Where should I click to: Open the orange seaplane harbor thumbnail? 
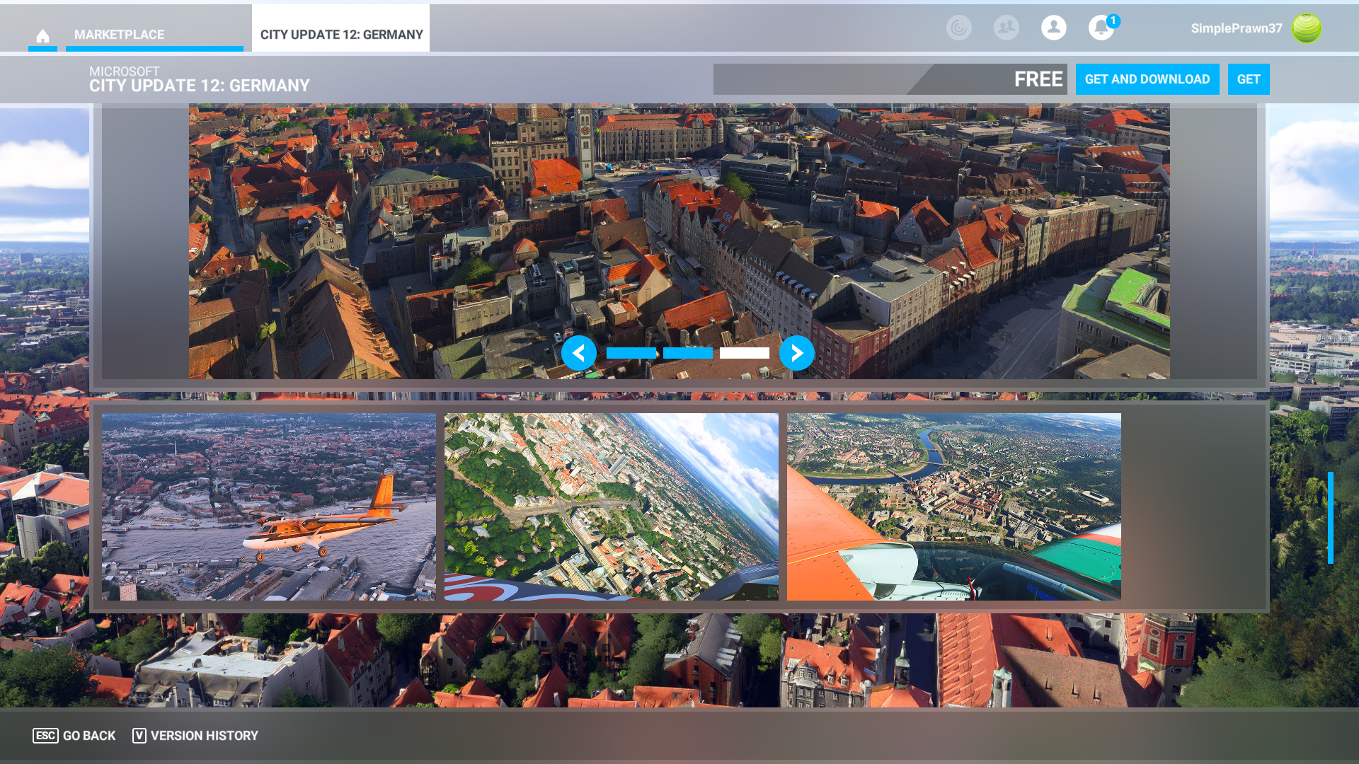[x=268, y=507]
